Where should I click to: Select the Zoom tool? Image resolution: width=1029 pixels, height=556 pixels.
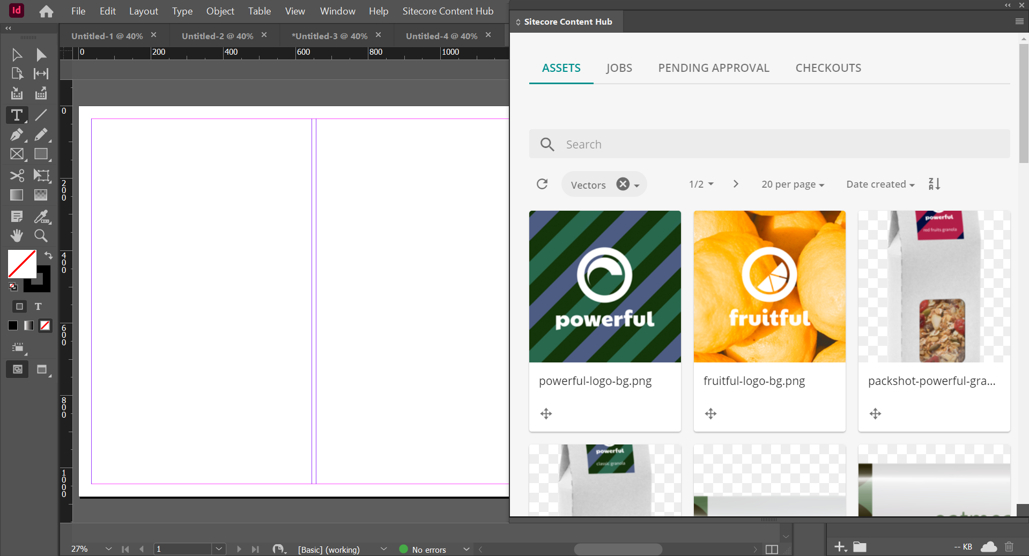tap(41, 236)
